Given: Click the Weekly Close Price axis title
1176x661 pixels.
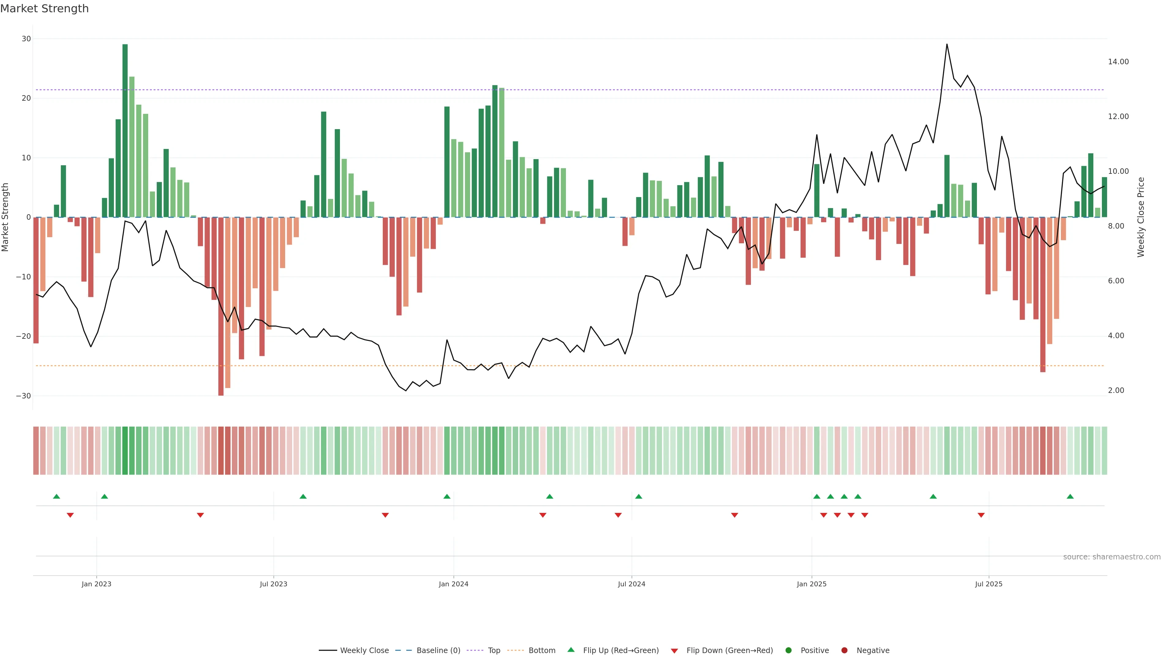Looking at the screenshot, I should click(x=1141, y=217).
